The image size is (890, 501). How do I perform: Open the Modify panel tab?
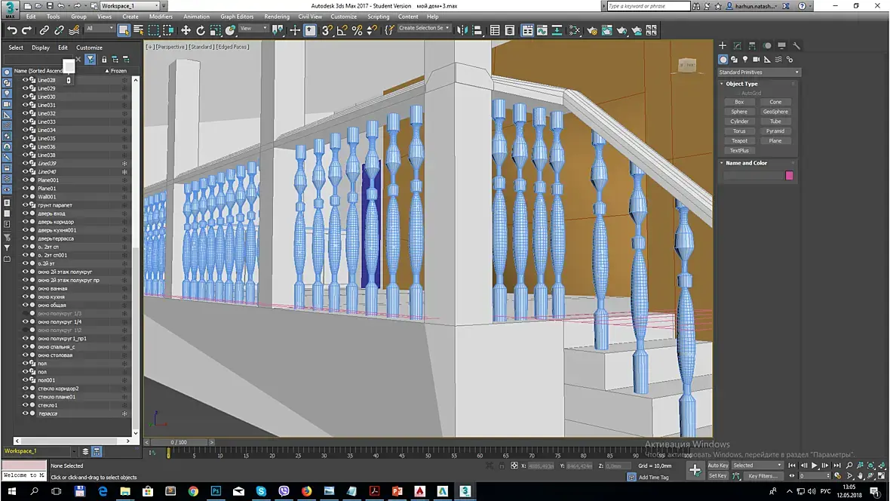(737, 46)
